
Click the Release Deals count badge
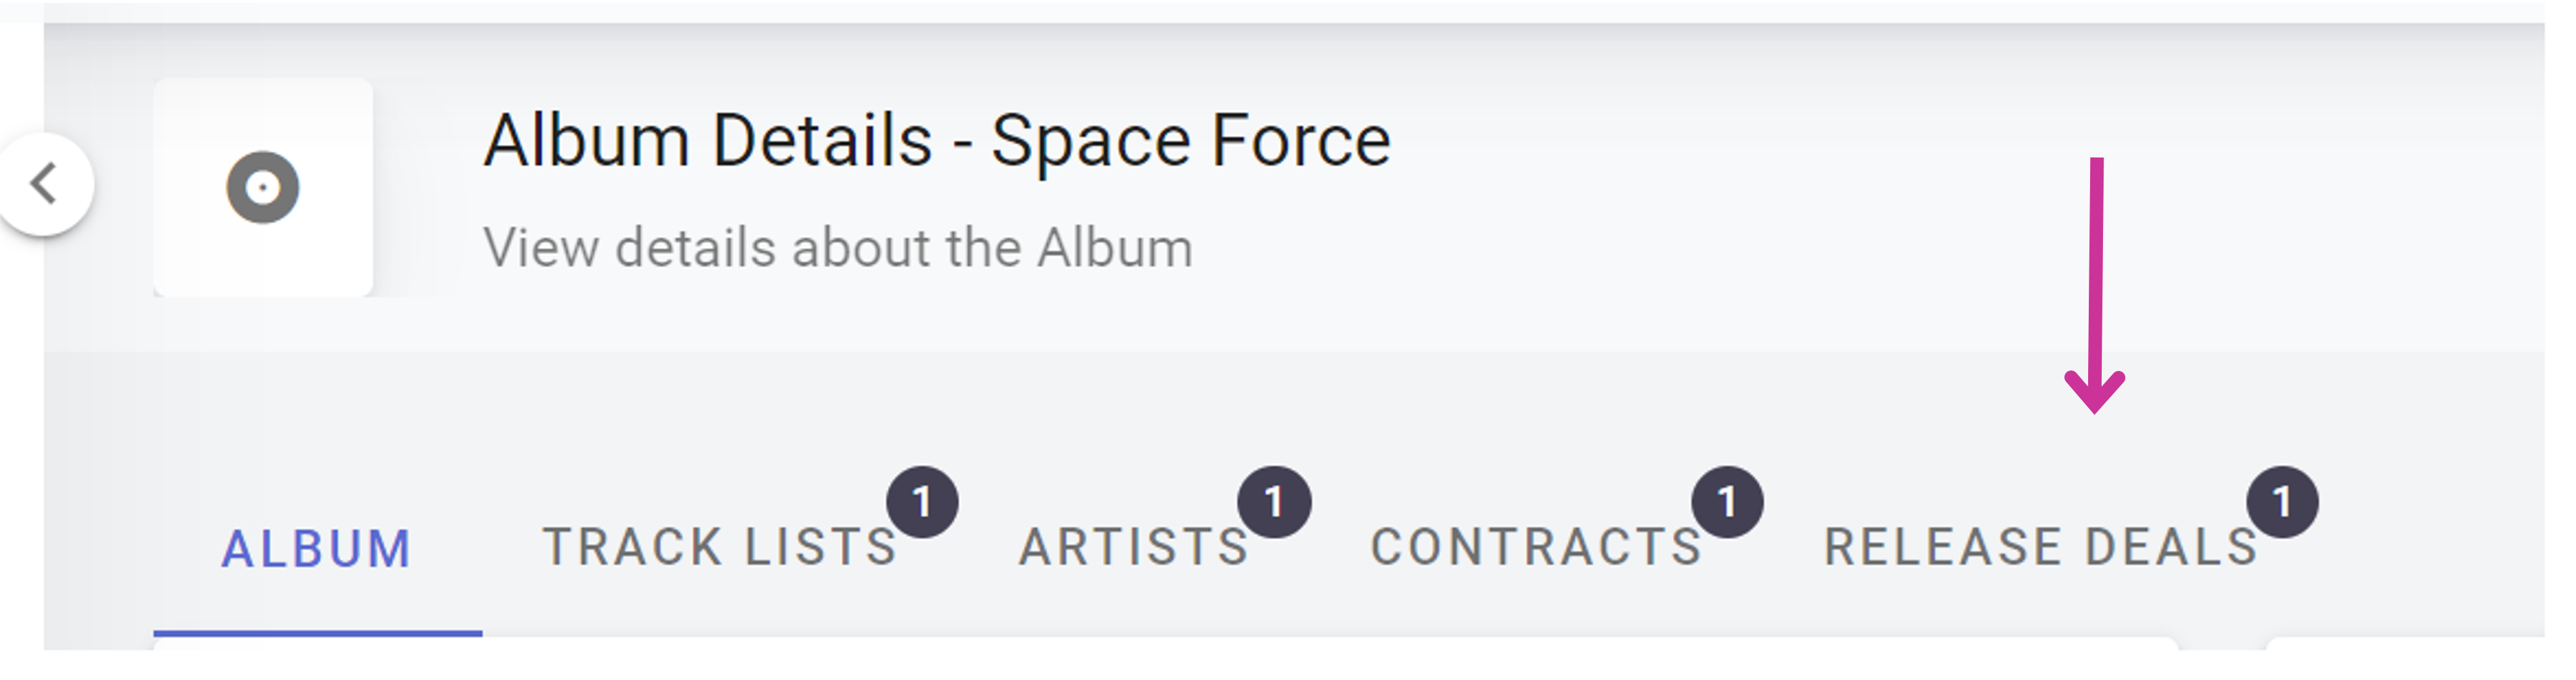2282,502
